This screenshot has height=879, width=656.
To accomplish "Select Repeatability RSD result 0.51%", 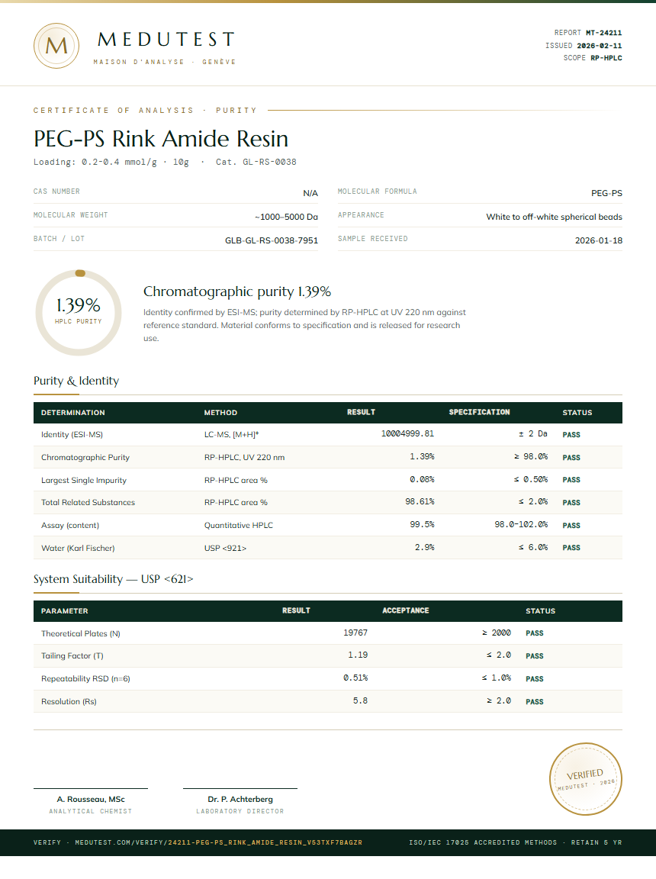I will [x=355, y=678].
